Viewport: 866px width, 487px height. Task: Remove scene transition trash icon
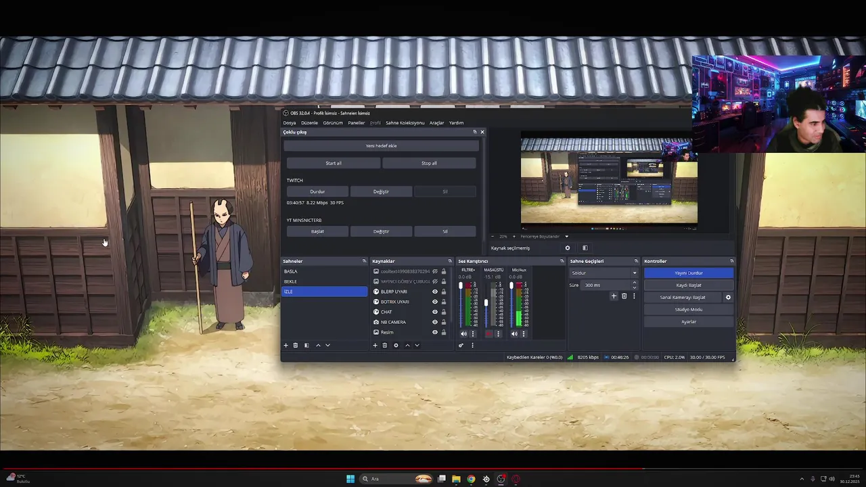[x=624, y=296]
